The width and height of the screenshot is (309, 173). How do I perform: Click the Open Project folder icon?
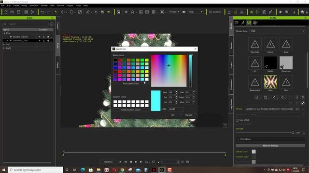[x=12, y=12]
